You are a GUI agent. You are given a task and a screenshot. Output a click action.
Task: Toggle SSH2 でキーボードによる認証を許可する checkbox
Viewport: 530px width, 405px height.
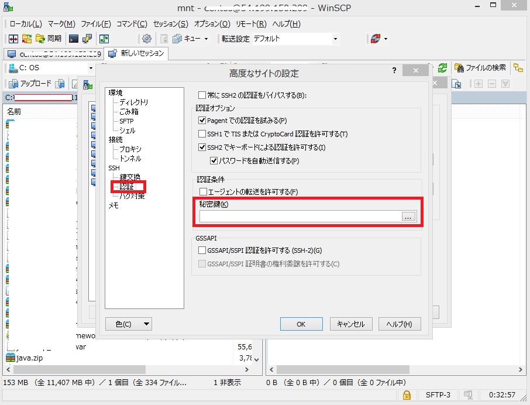[x=202, y=147]
